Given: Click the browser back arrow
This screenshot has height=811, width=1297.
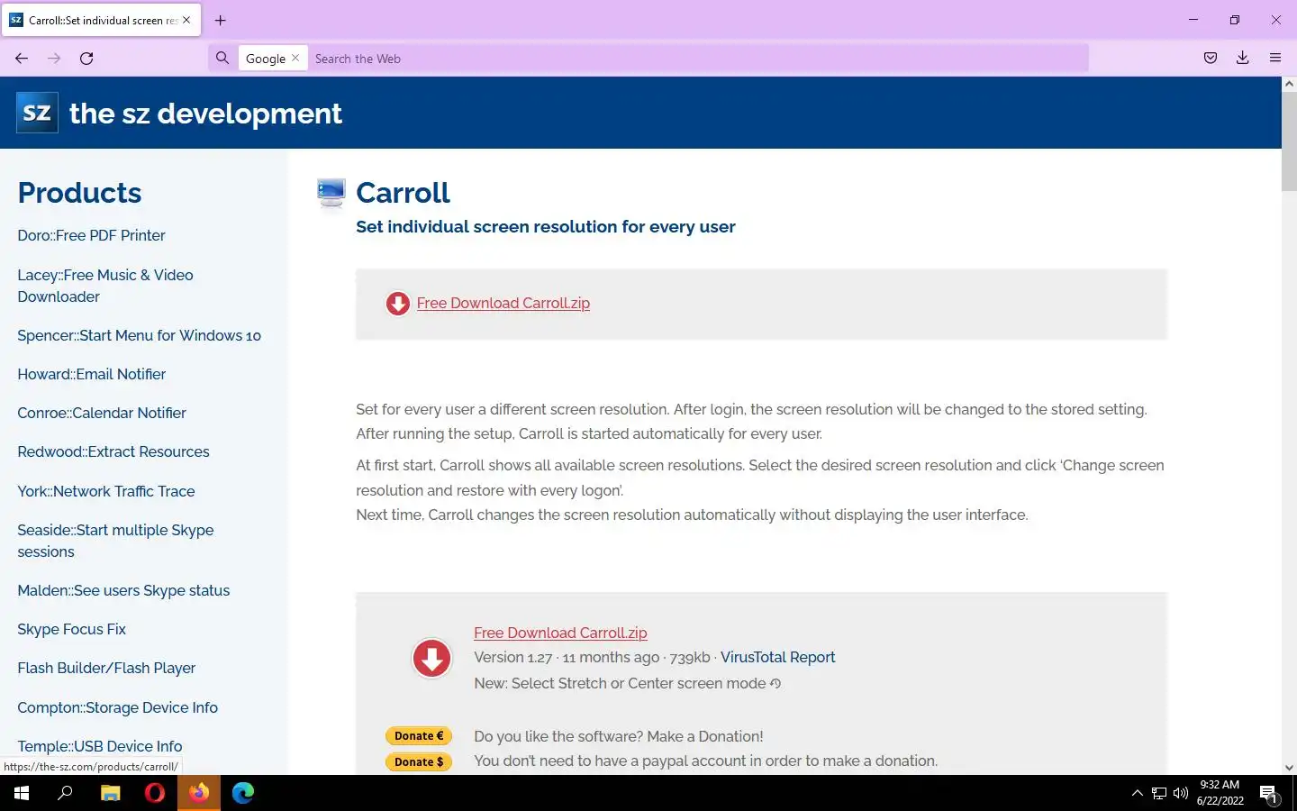Looking at the screenshot, I should tap(22, 59).
